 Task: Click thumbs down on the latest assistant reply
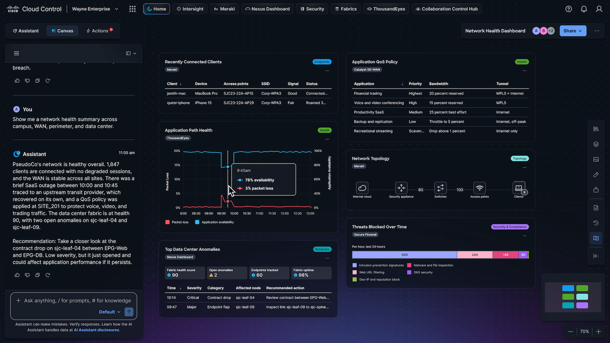[x=27, y=275]
